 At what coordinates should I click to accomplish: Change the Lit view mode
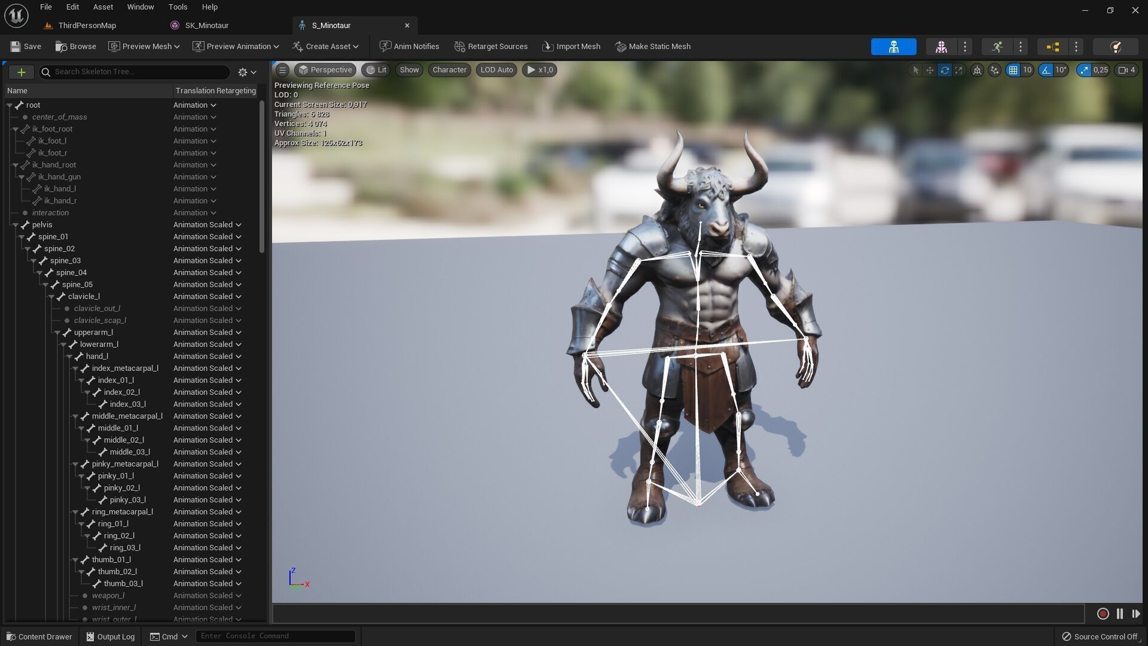(376, 70)
